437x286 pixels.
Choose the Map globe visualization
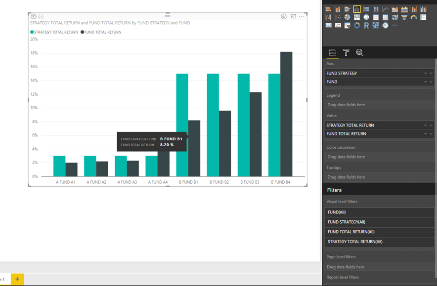coord(366,17)
